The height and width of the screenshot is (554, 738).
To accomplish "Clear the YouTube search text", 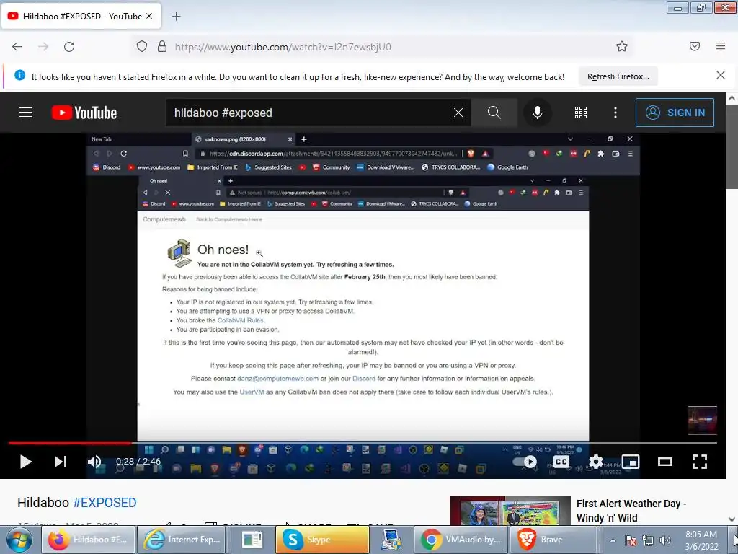I will tap(458, 113).
